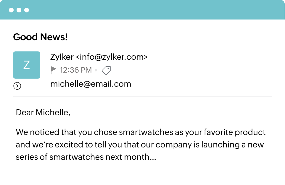Click the recipient michelle@email.com
This screenshot has width=285, height=185.
tap(91, 84)
